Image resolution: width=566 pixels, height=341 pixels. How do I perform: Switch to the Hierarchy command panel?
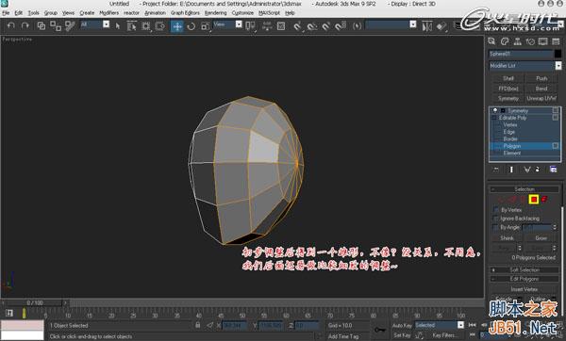click(518, 41)
